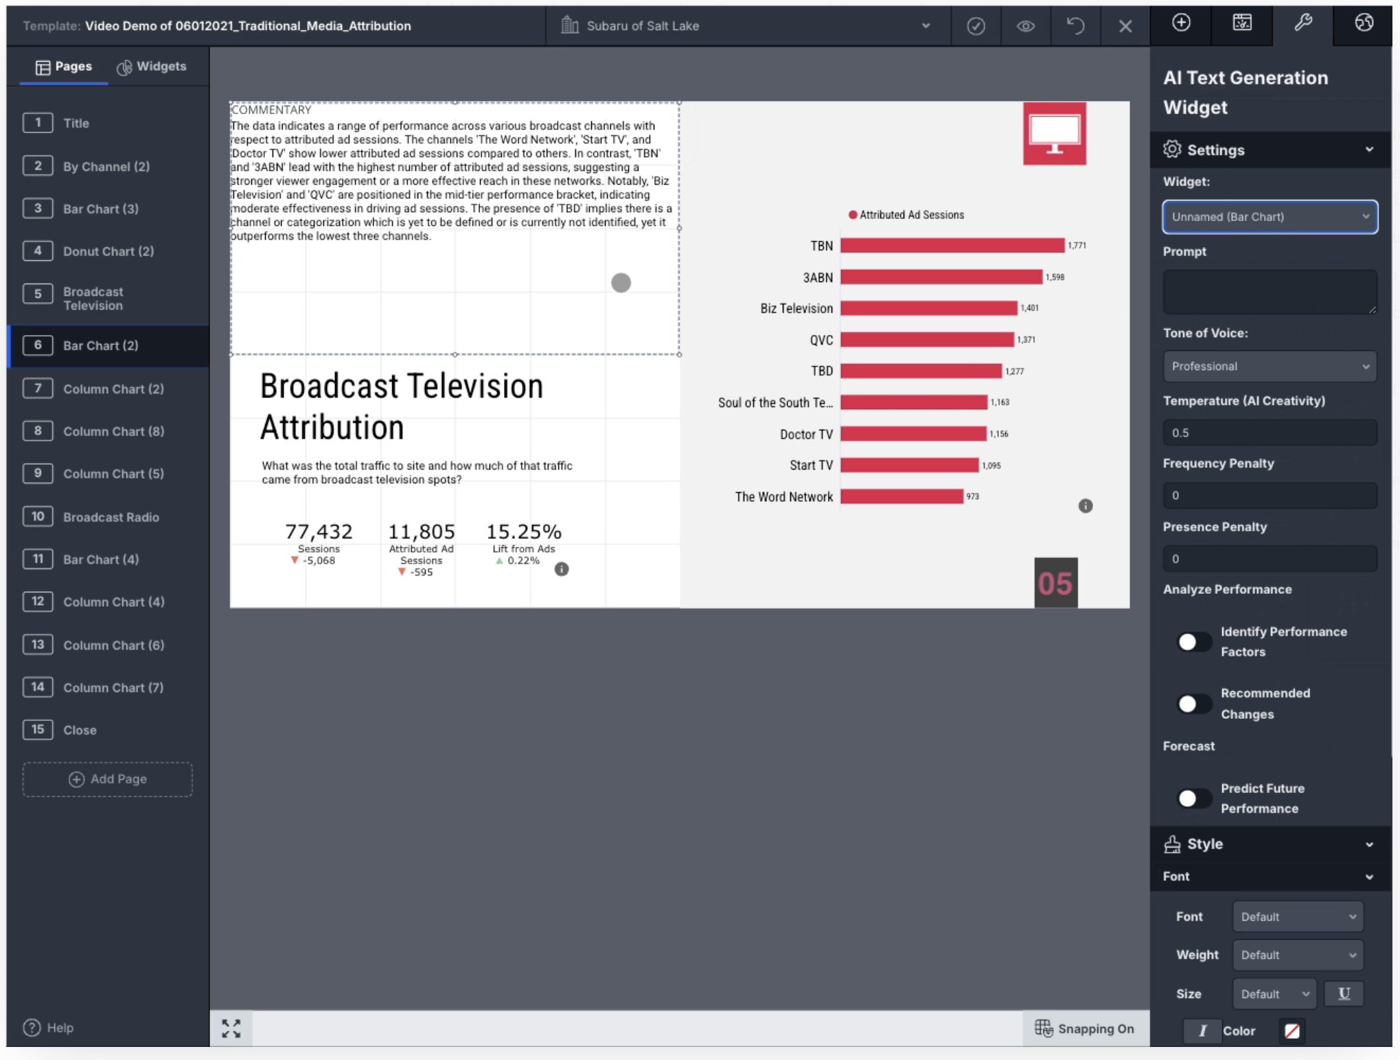Image resolution: width=1400 pixels, height=1060 pixels.
Task: Preview the report with the eye icon
Action: pyautogui.click(x=1026, y=25)
